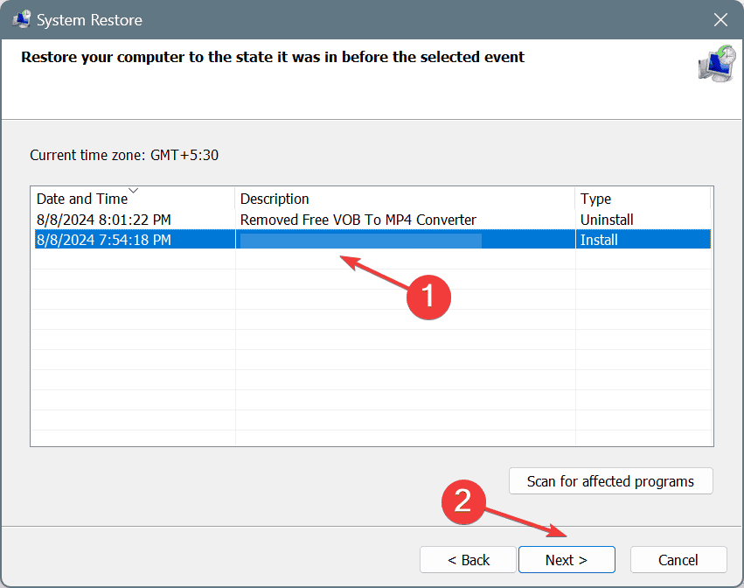Select the 8/8/2024 7:54:18 PM restore point
Screen dimensions: 744x588
coord(104,239)
